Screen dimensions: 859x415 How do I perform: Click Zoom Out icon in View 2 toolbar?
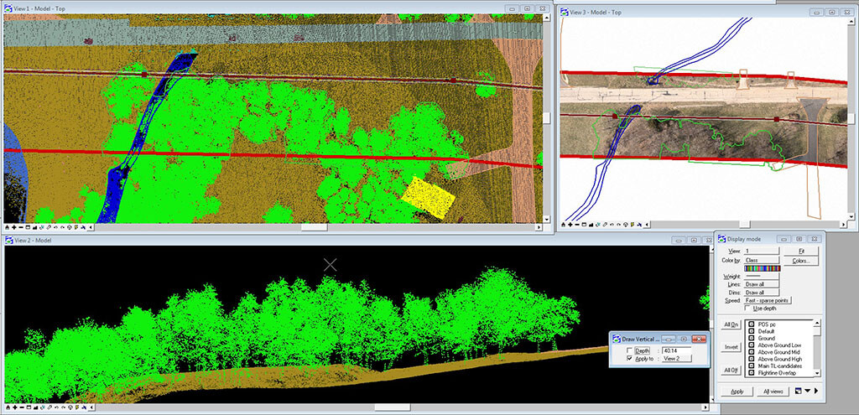[21, 408]
